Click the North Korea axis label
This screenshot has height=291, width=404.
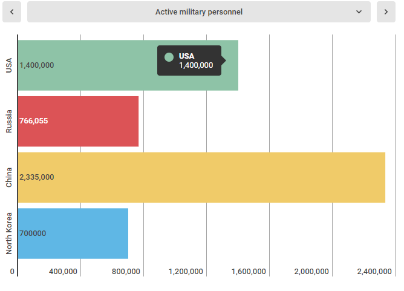tap(9, 234)
